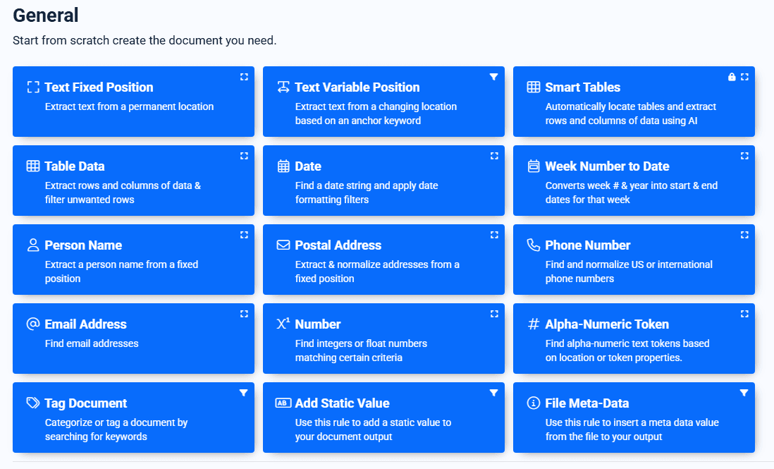Click the funnel icon on Tag Document card
Image resolution: width=774 pixels, height=469 pixels.
pyautogui.click(x=244, y=393)
